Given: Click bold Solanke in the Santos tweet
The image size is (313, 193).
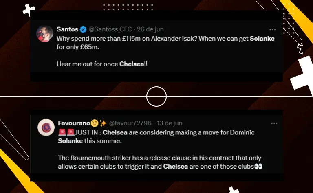Looking at the screenshot, I should coord(262,39).
